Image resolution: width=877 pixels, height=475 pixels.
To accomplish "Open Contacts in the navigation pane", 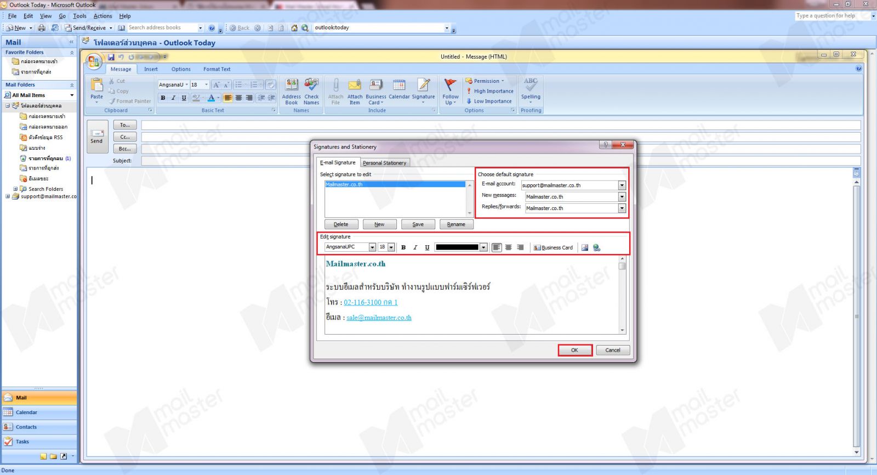I will point(39,427).
